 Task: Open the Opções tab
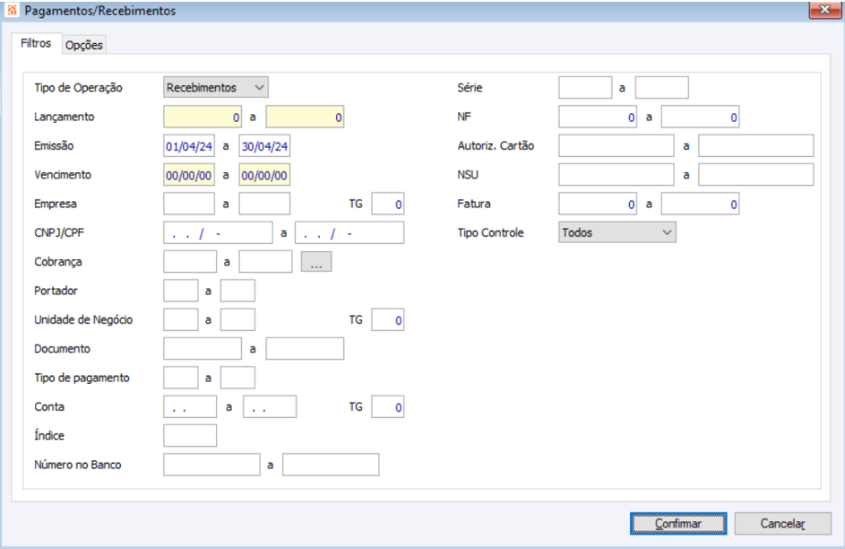[x=84, y=45]
